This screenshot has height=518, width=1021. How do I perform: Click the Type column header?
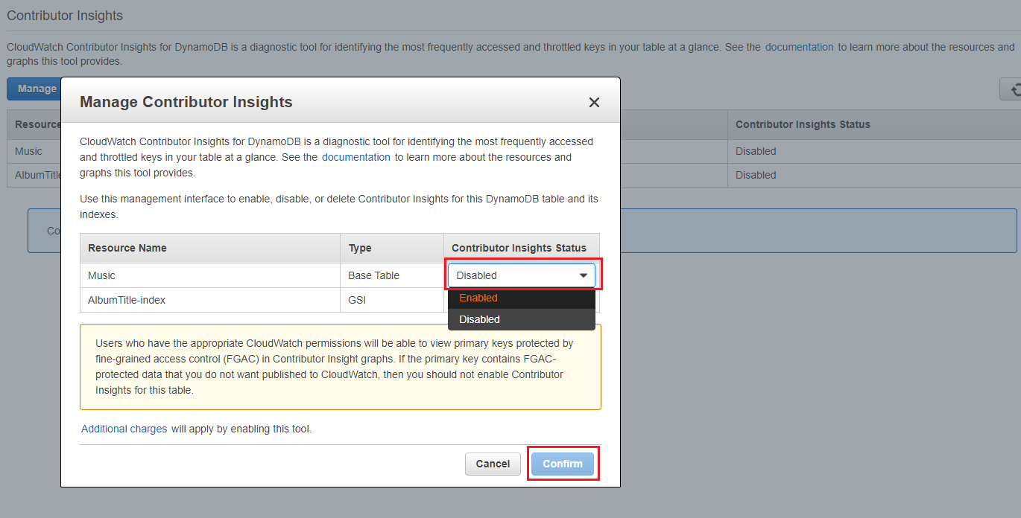tap(359, 248)
